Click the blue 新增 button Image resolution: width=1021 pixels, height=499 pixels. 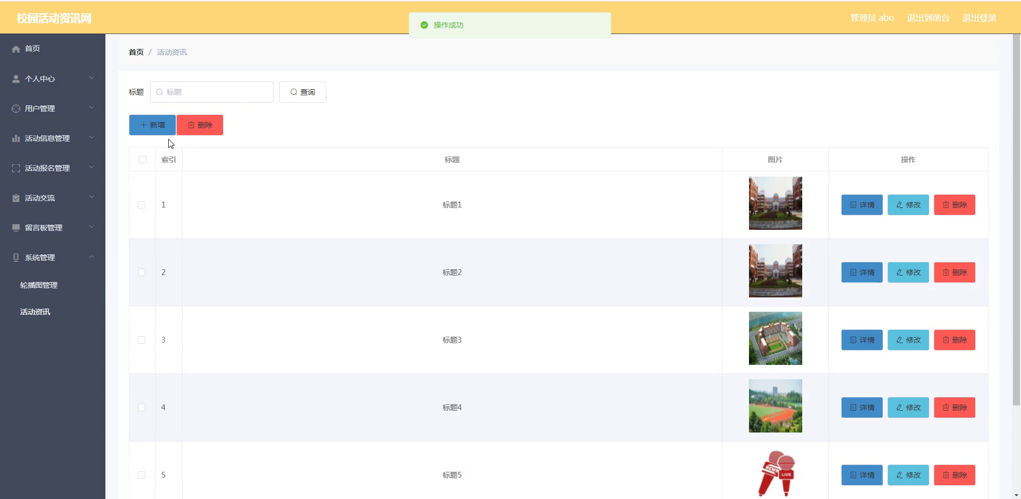(x=152, y=125)
